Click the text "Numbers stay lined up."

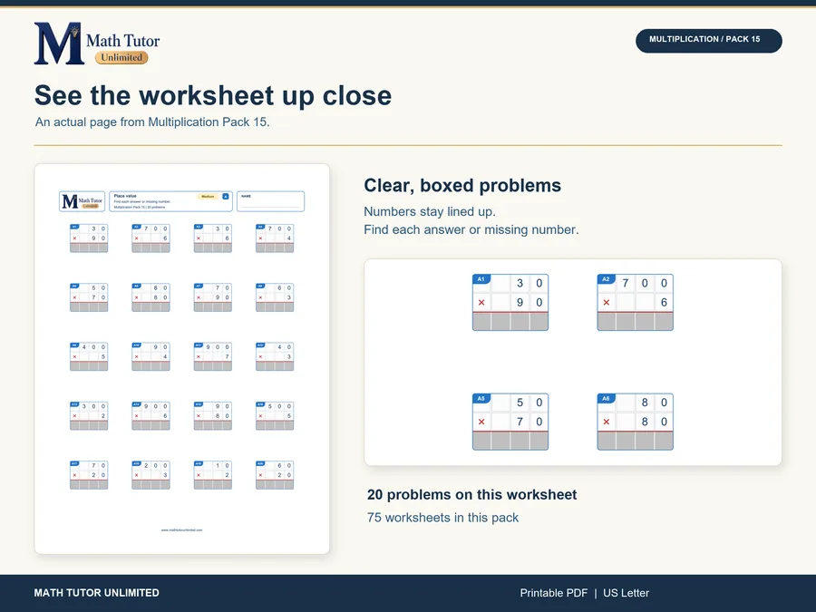coord(430,211)
